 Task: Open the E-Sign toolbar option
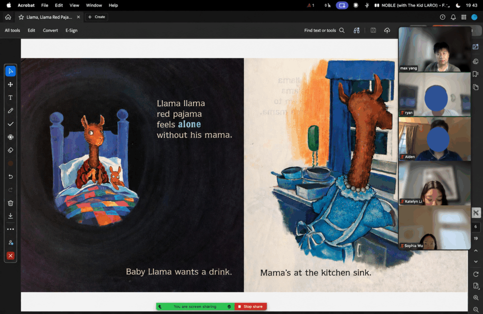point(72,31)
